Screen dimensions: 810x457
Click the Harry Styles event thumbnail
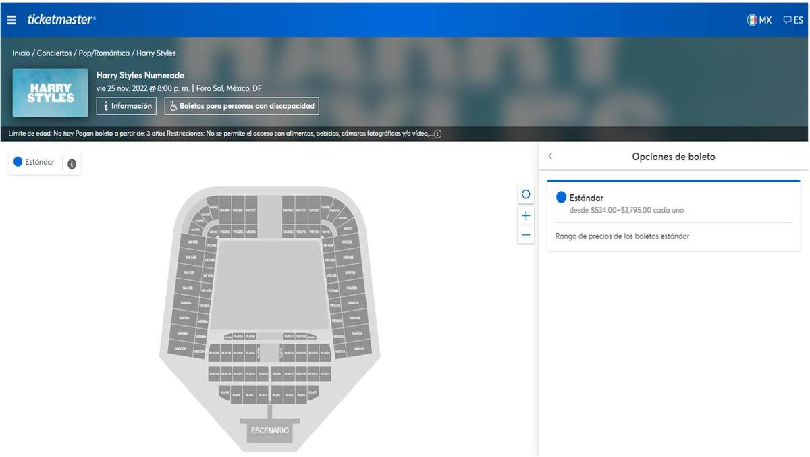coord(51,93)
